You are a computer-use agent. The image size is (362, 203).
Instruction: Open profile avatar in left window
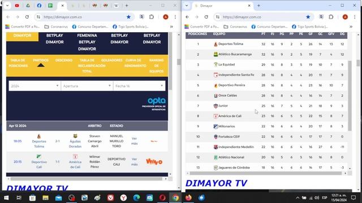click(166, 17)
